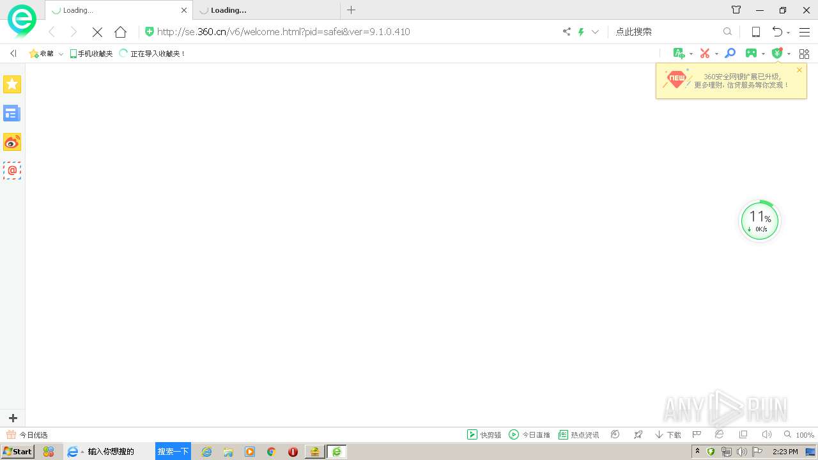Open the 下载 download manager
Screen dimensions: 818x460
click(668, 434)
